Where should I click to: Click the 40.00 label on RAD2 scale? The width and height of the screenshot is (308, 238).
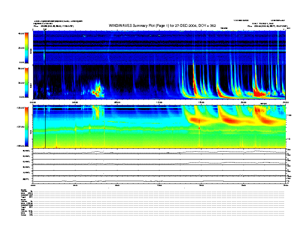[x=21, y=33]
